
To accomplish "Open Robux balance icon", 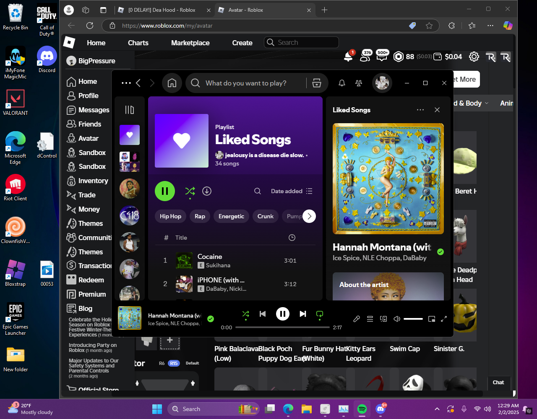I will [x=399, y=57].
